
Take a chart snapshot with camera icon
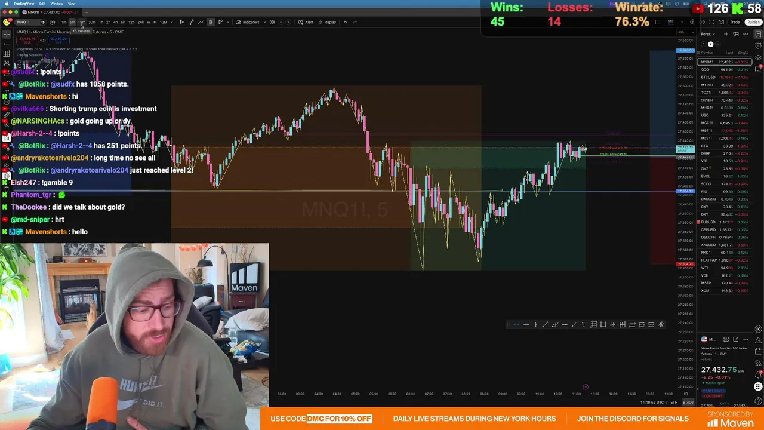[x=721, y=22]
